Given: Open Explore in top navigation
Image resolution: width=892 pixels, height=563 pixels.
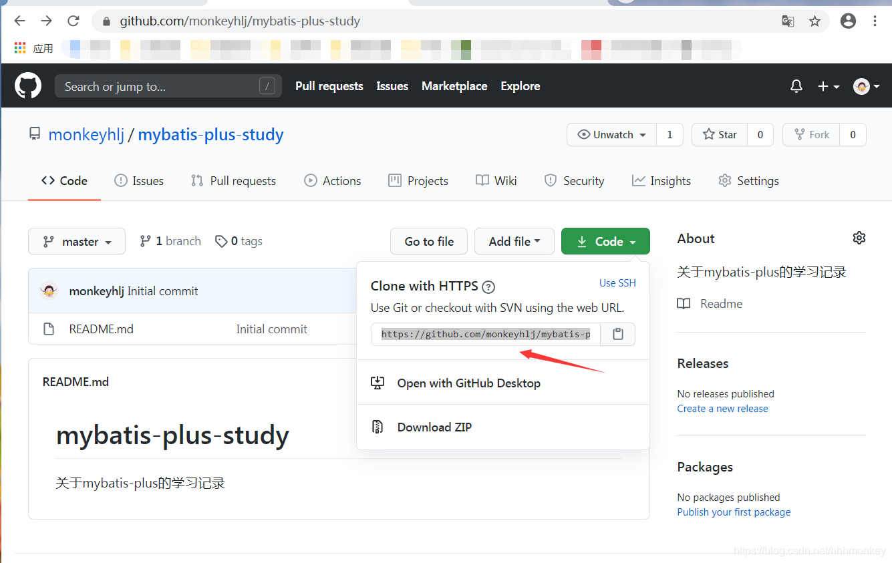Looking at the screenshot, I should coord(521,86).
